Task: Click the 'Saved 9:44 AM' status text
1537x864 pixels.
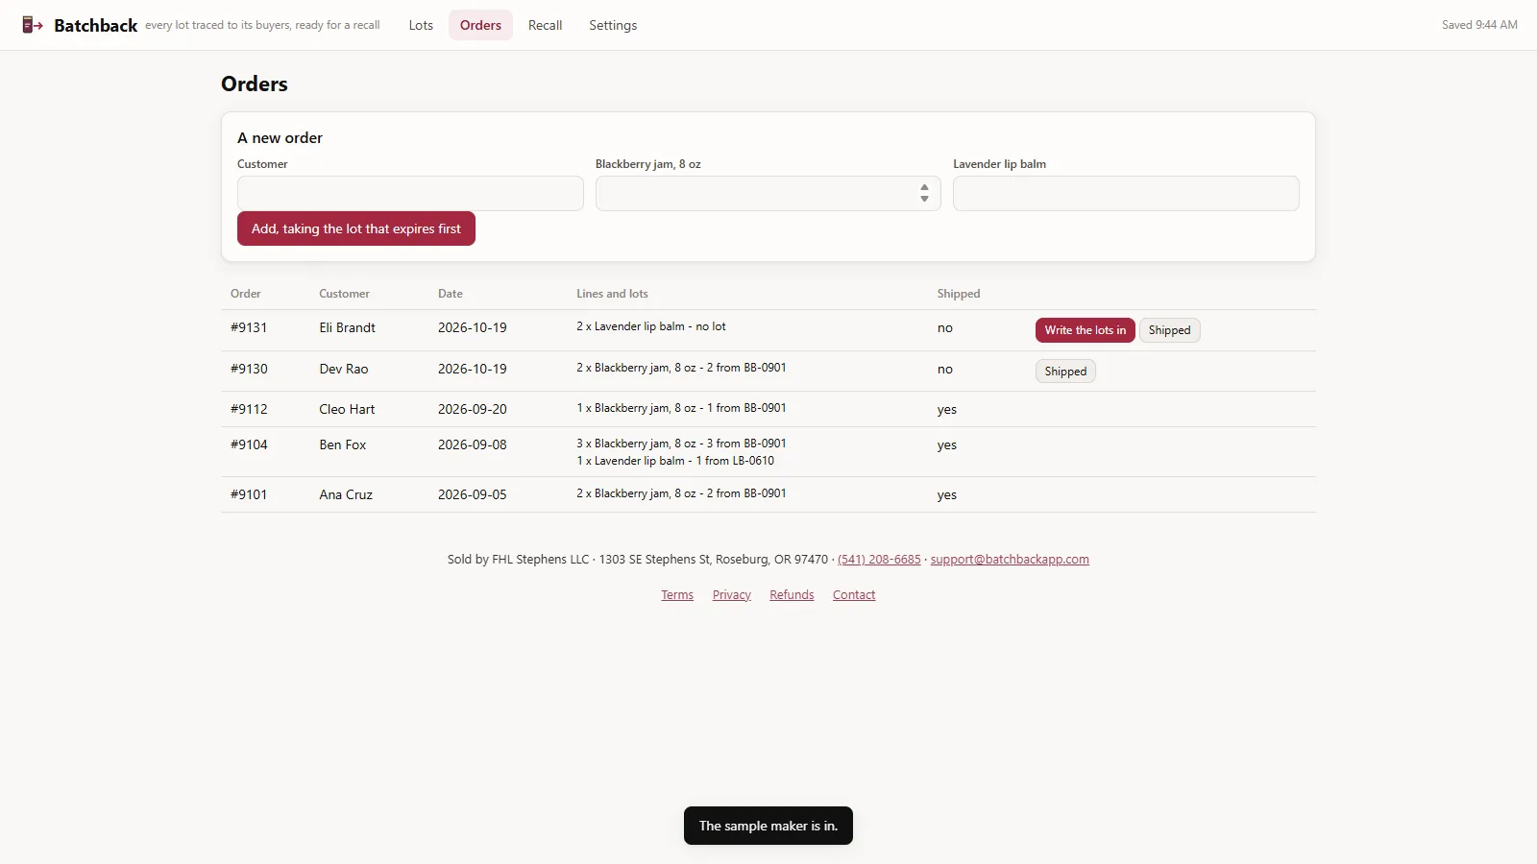Action: point(1479,25)
